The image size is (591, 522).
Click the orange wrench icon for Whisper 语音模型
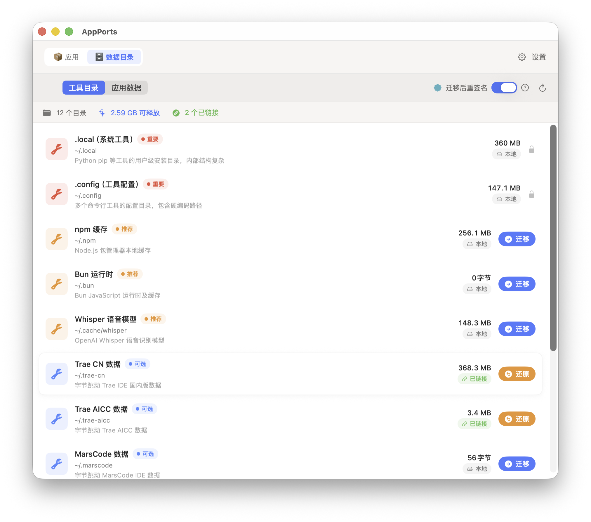click(57, 329)
